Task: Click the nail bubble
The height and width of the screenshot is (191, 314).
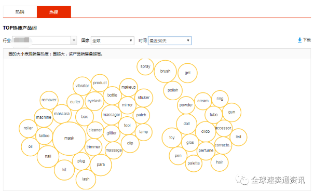Action: [48, 156]
